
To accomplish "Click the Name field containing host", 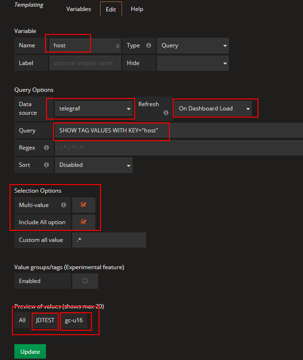I will coord(85,45).
